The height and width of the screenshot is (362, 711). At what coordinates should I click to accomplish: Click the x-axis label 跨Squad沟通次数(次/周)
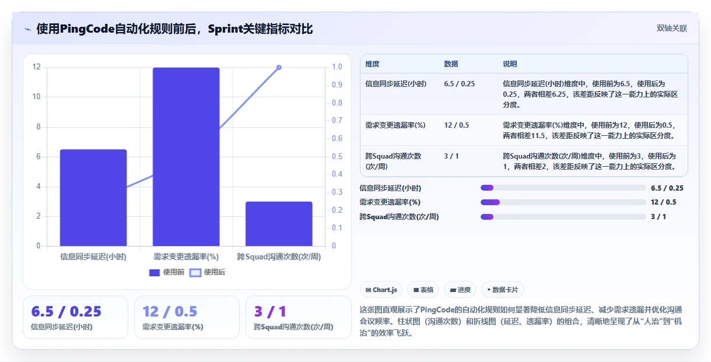[x=279, y=256]
